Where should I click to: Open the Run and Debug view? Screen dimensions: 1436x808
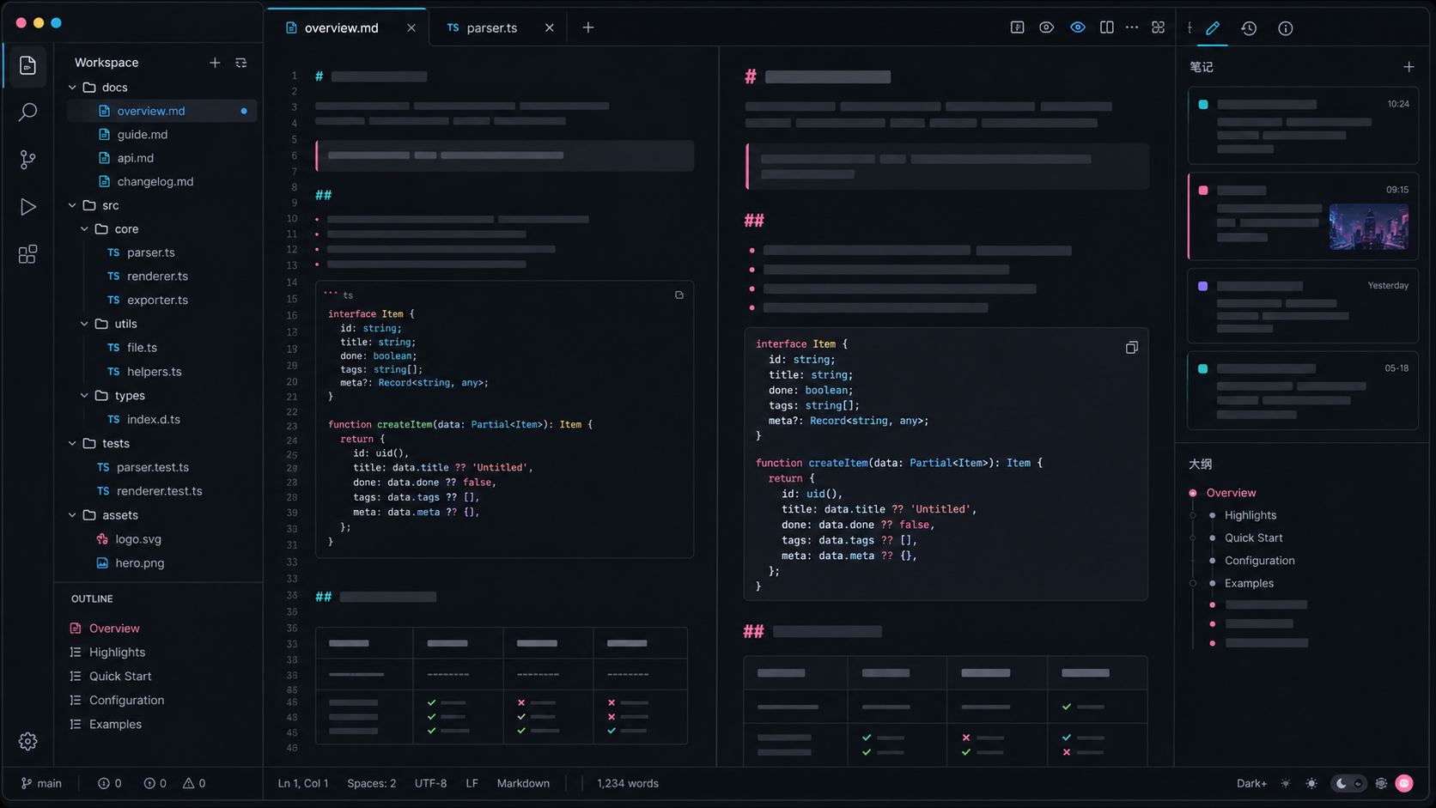point(27,207)
